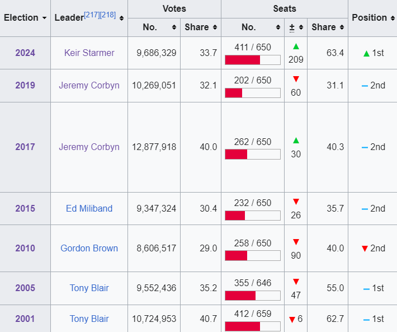
Task: Click red down arrow above 60
Action: click(x=296, y=79)
